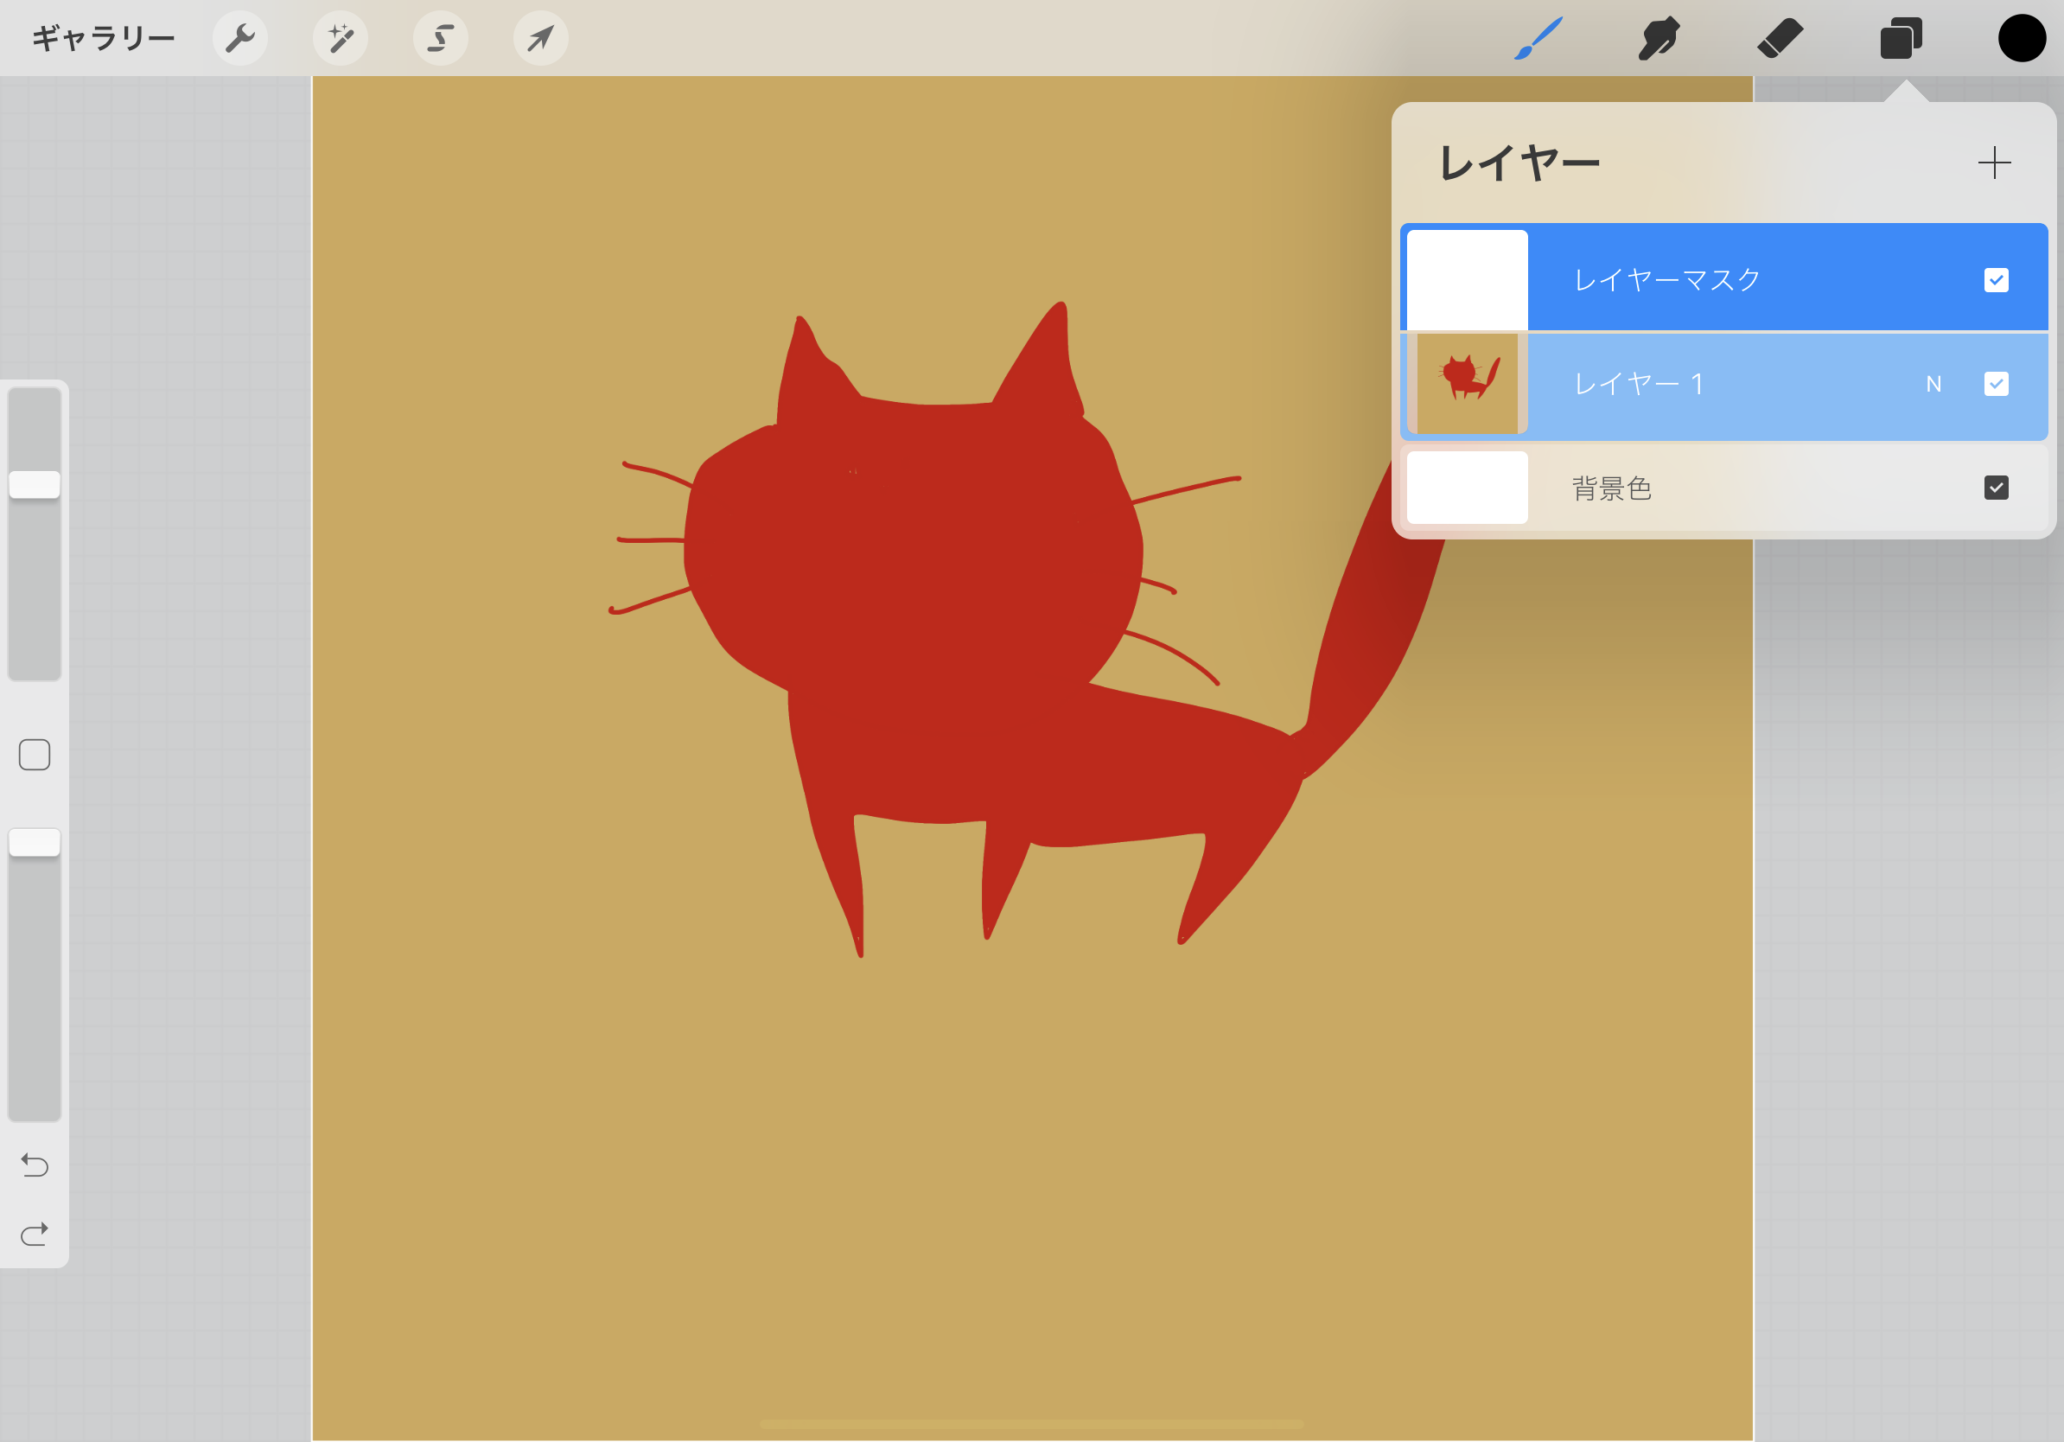Click the レイヤー panel title
The height and width of the screenshot is (1442, 2064).
pyautogui.click(x=1519, y=163)
